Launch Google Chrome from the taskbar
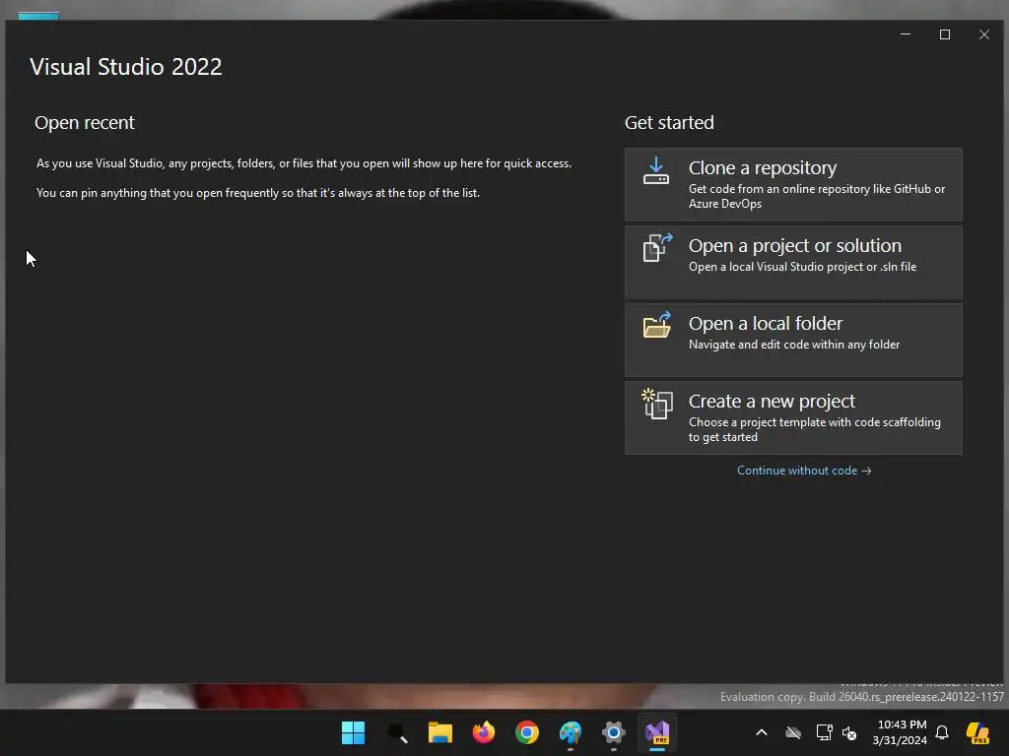Viewport: 1009px width, 756px height. pyautogui.click(x=527, y=732)
